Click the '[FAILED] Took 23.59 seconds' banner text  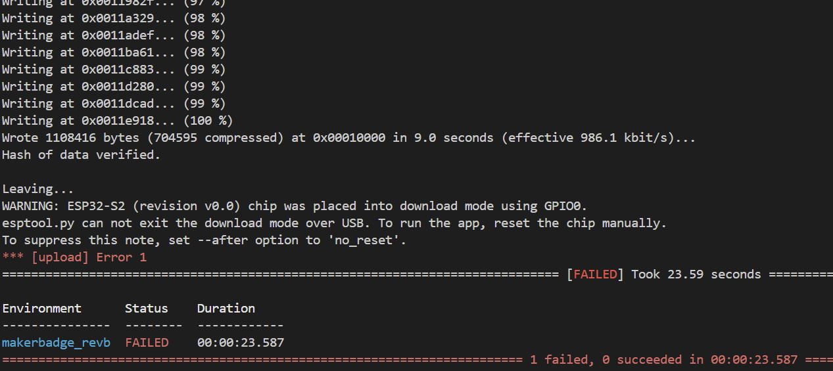[664, 274]
